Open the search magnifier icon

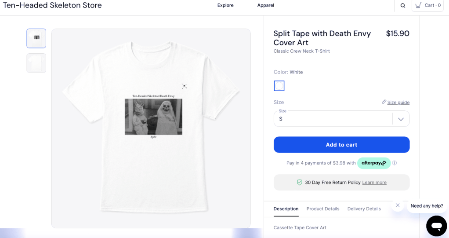tap(402, 6)
